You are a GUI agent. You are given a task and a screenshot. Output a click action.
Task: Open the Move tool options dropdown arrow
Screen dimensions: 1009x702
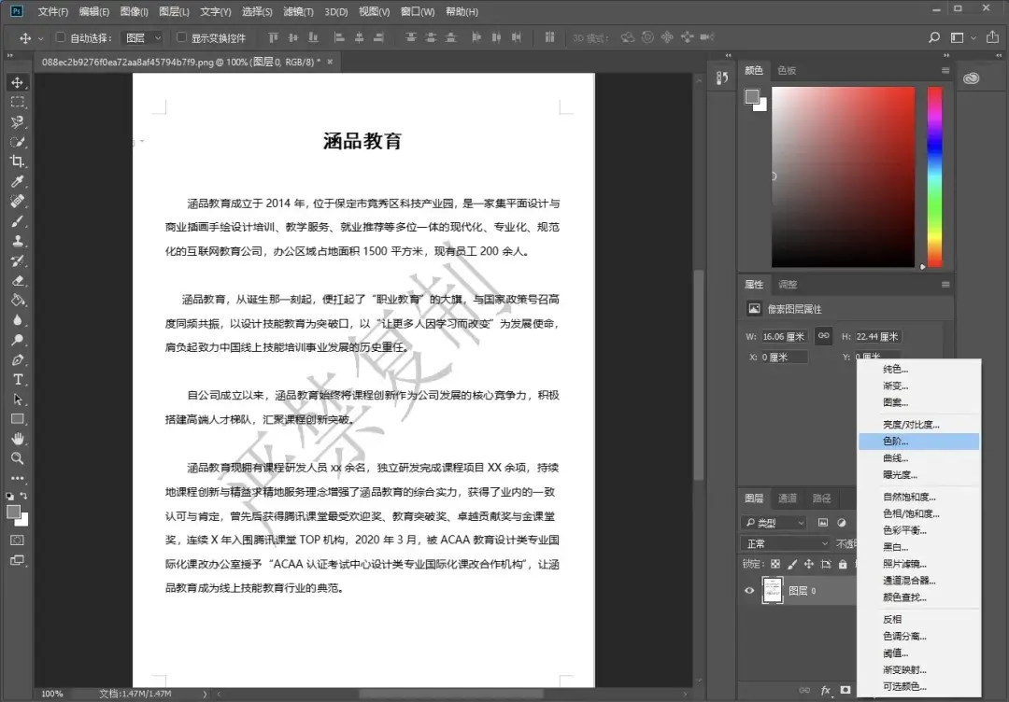41,38
